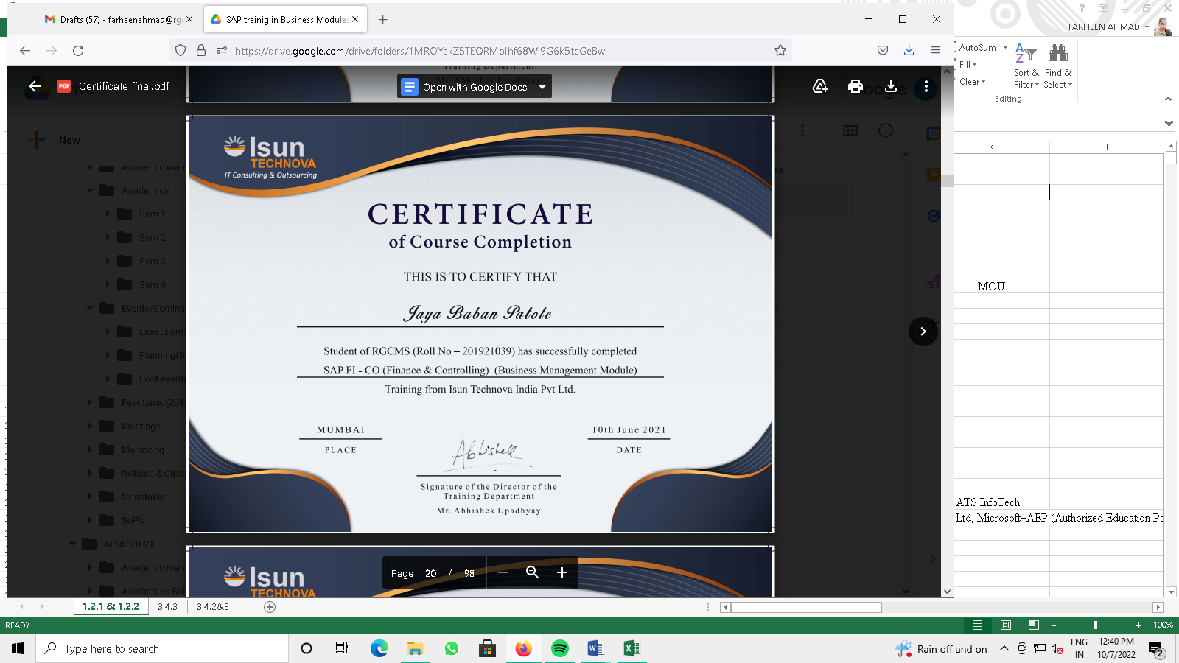Open Task View on taskbar
The image size is (1179, 663).
pyautogui.click(x=341, y=648)
